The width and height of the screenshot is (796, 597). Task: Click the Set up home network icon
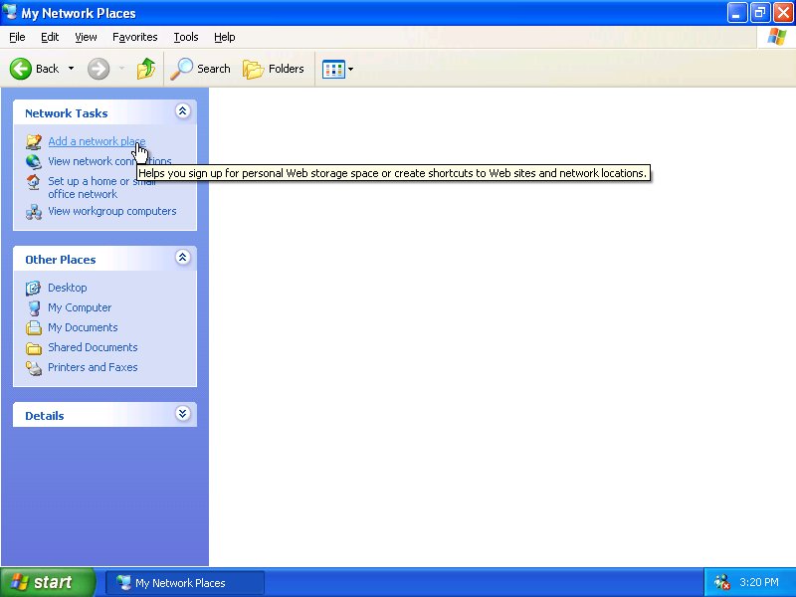34,183
